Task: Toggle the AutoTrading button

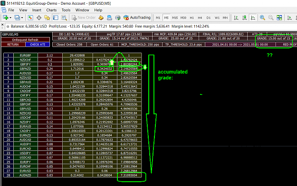Action: tap(137, 18)
